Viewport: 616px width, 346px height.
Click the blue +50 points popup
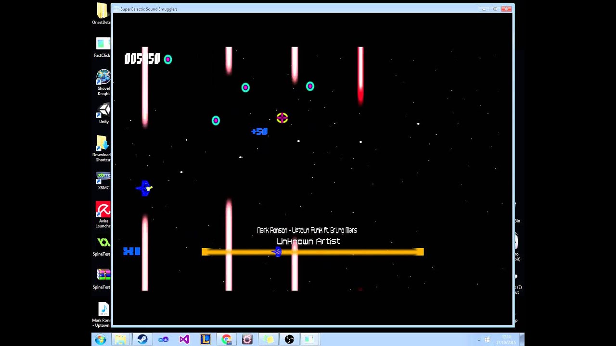pos(259,131)
